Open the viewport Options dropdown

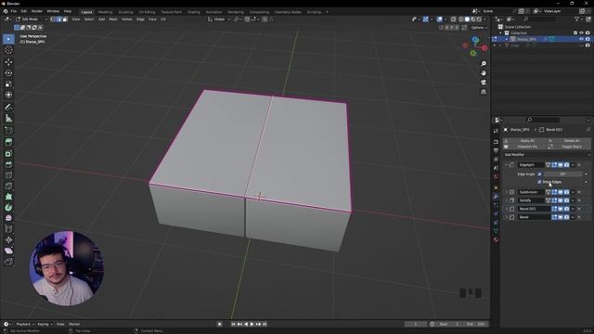478,28
